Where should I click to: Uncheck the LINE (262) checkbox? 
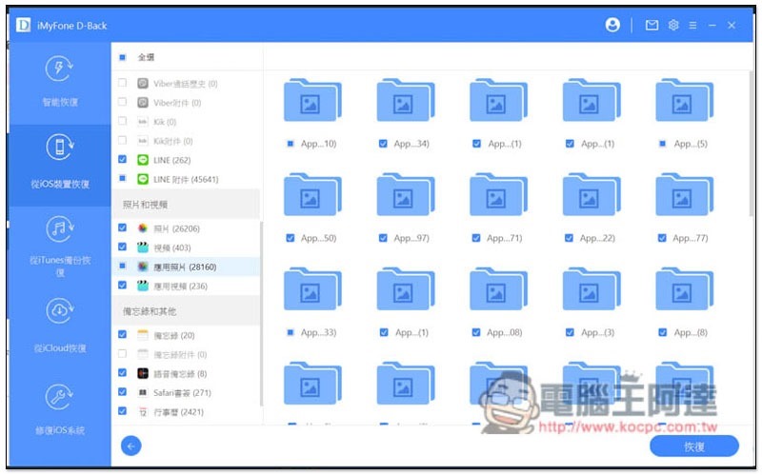coord(123,160)
